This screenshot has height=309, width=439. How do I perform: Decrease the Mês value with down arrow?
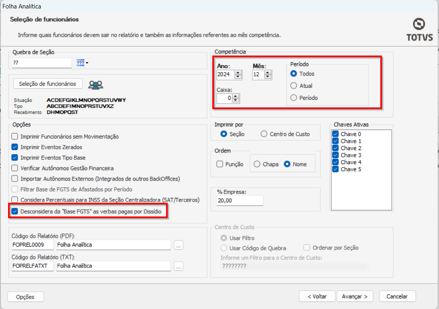[x=268, y=77]
